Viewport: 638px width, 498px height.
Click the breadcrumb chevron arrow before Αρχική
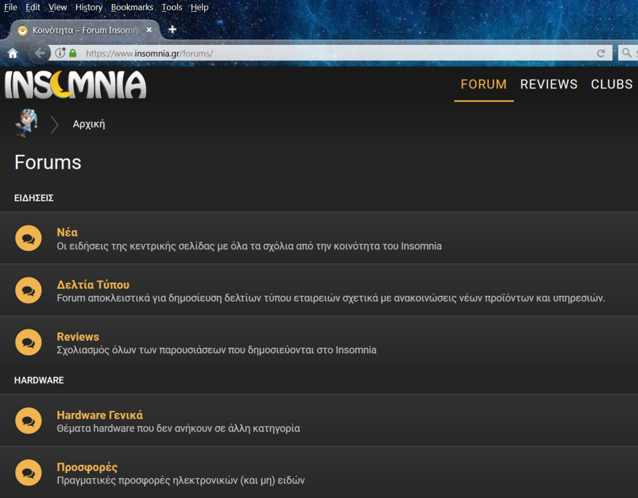tap(55, 124)
